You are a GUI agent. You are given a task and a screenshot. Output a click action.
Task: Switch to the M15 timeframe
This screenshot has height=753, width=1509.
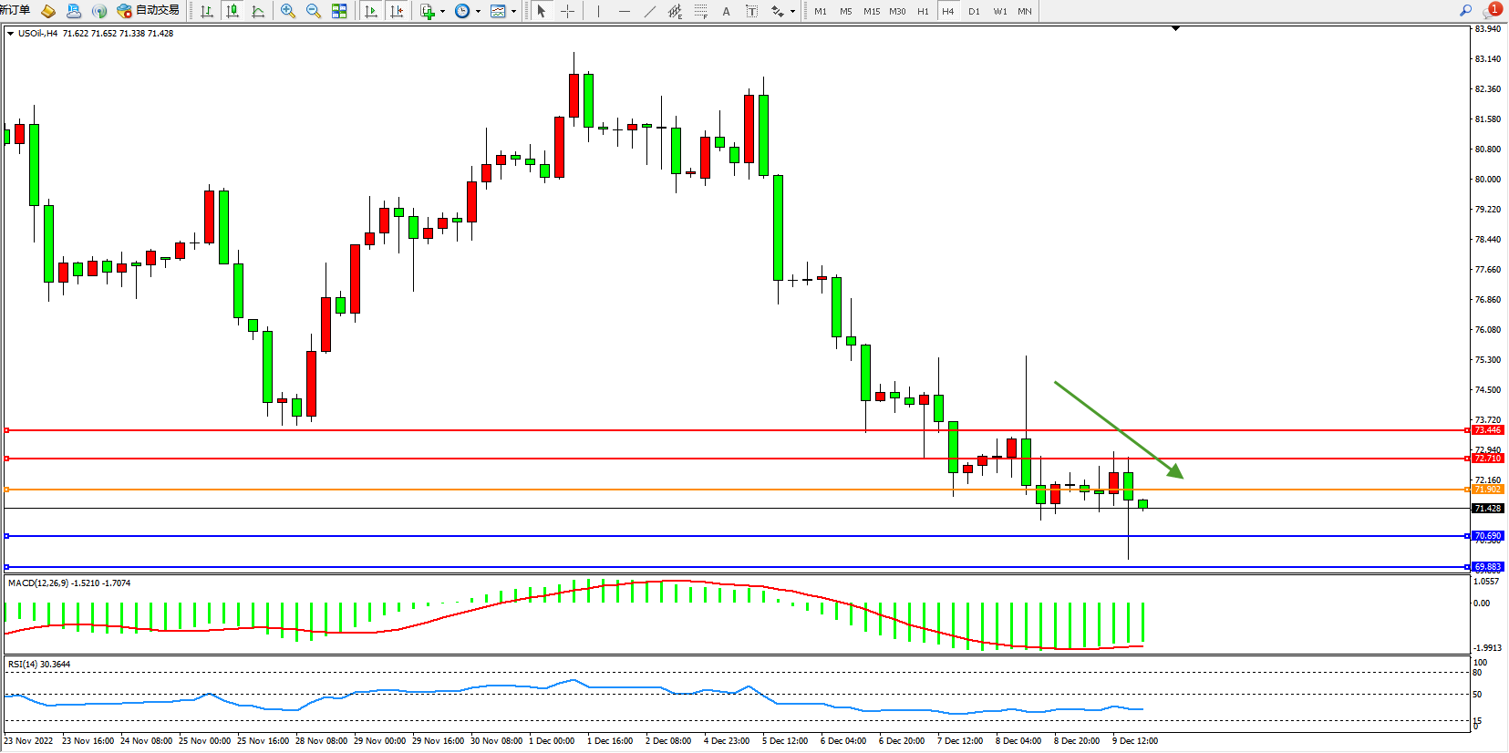click(x=872, y=11)
